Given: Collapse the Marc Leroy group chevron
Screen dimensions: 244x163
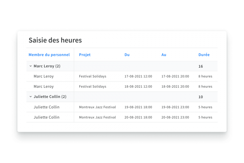Looking at the screenshot, I should coord(30,66).
